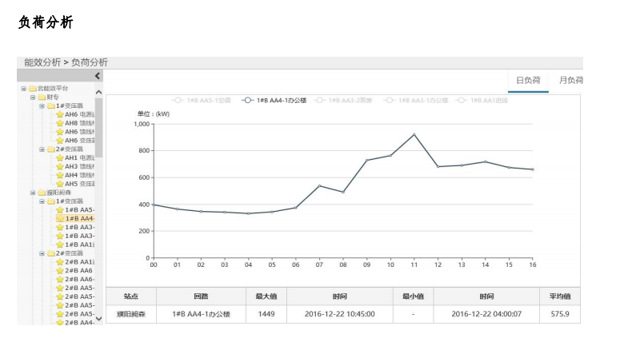The image size is (628, 338).
Task: Select the highlighted 1#B AA4 tree item
Action: tap(78, 218)
